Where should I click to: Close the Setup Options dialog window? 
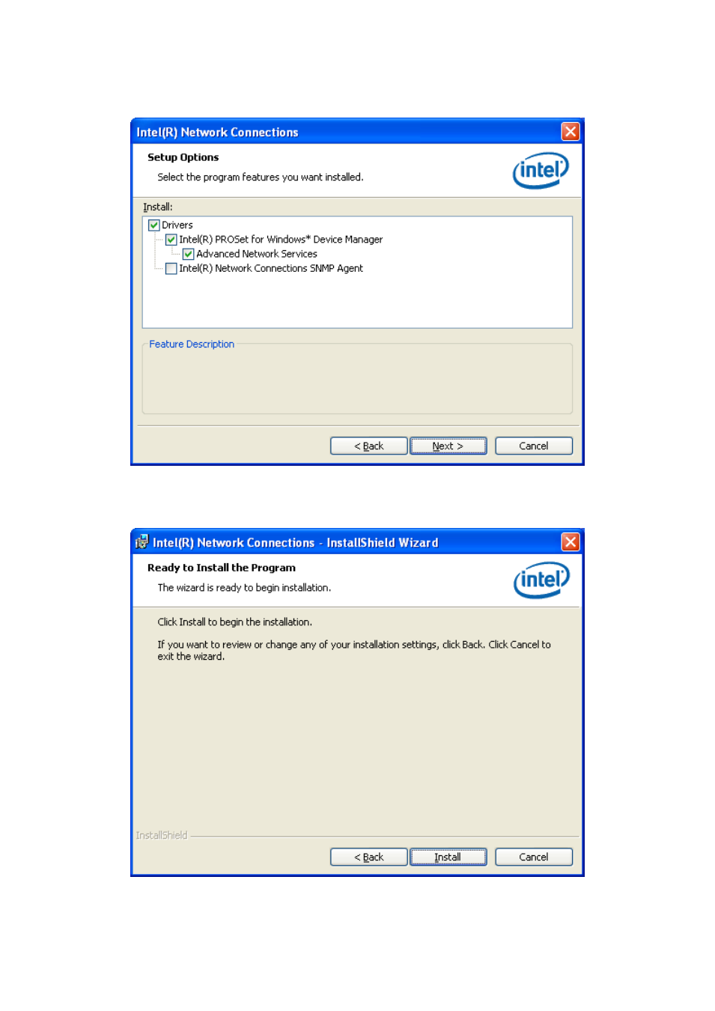571,132
